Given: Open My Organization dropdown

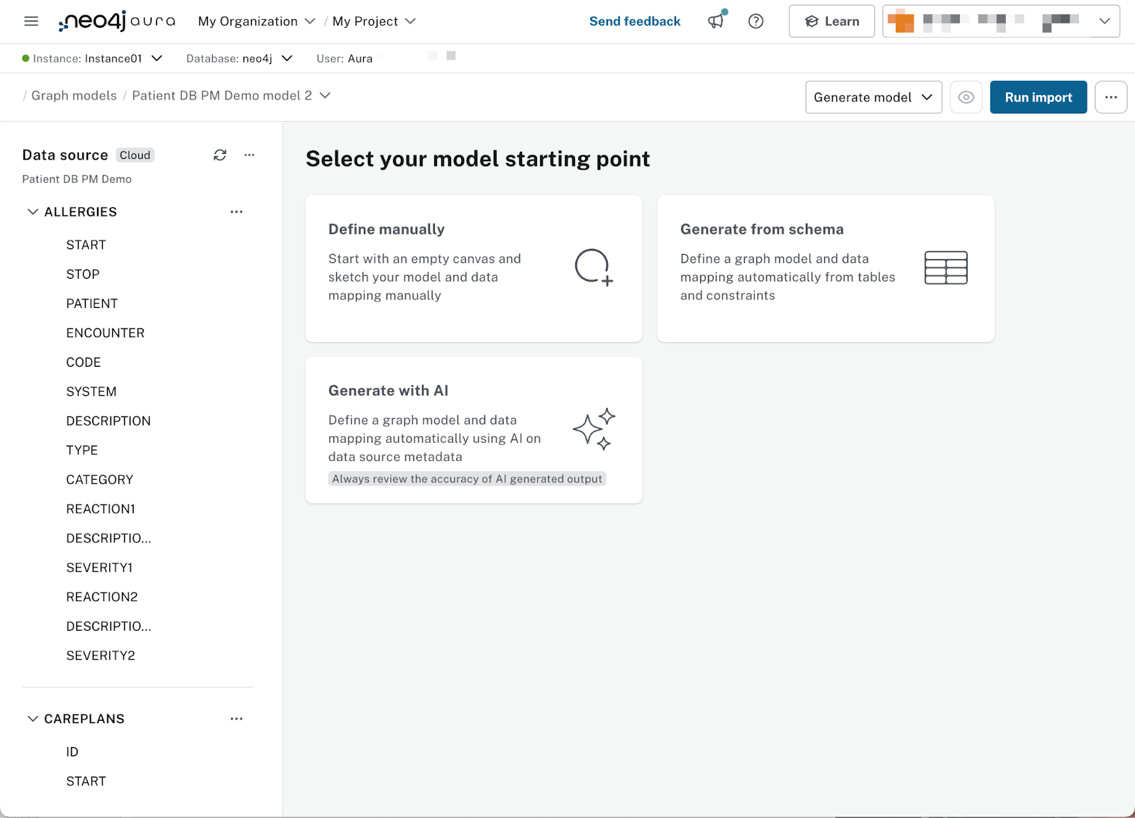Looking at the screenshot, I should pos(256,21).
